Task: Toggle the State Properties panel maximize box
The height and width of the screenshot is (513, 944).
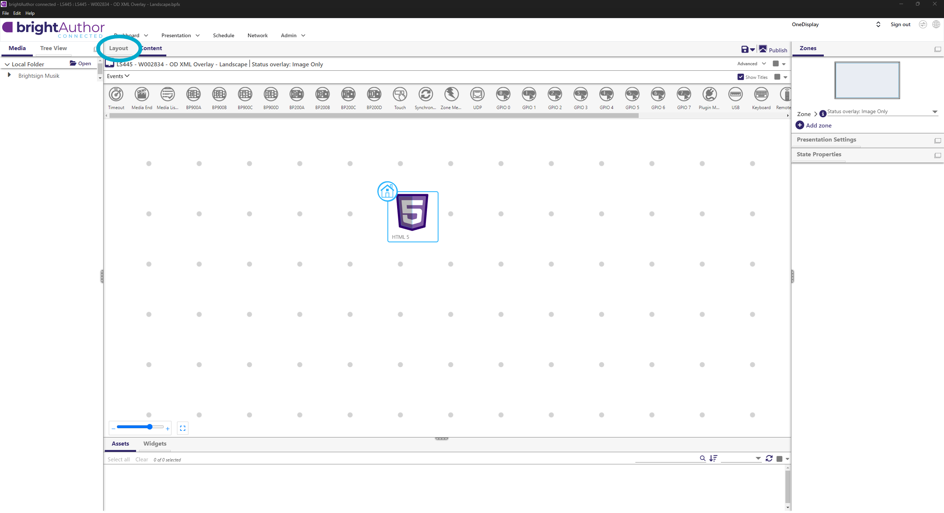Action: [x=937, y=156]
